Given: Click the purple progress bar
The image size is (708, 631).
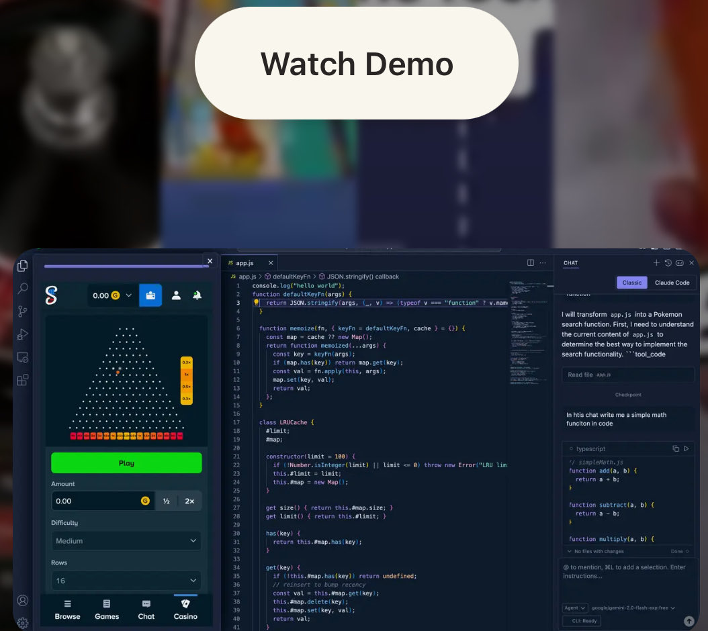Looking at the screenshot, I should (x=126, y=266).
